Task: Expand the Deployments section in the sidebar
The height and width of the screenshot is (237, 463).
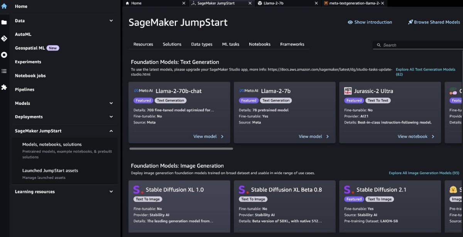Action: pyautogui.click(x=111, y=117)
